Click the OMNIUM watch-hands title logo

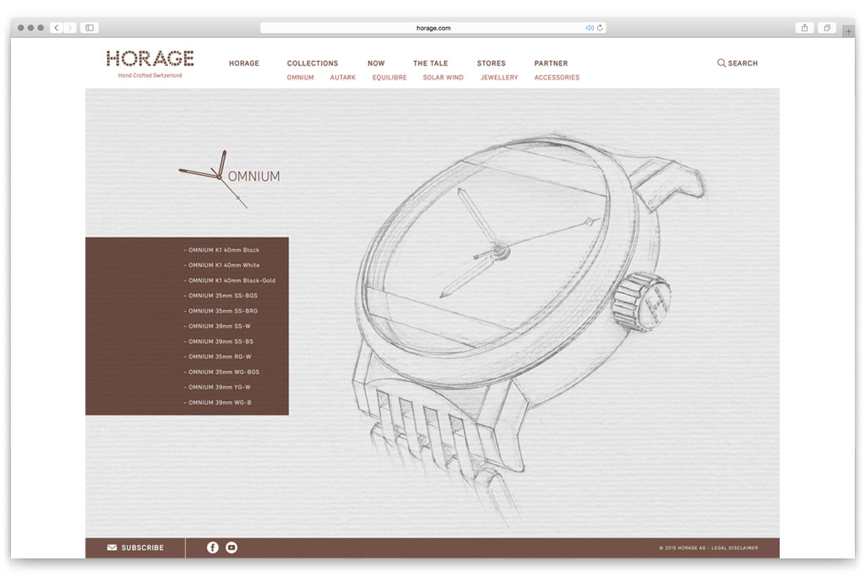(x=230, y=179)
